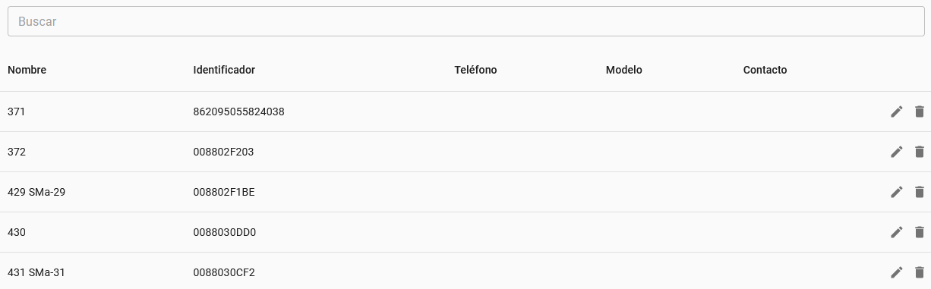Sort by Contacto column header
The width and height of the screenshot is (931, 289).
[x=765, y=70]
